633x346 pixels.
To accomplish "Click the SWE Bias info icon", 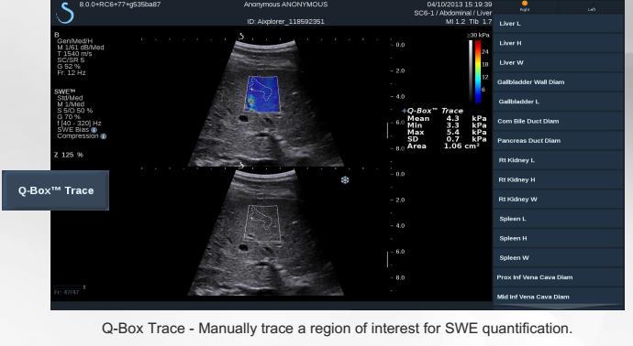I will [94, 130].
